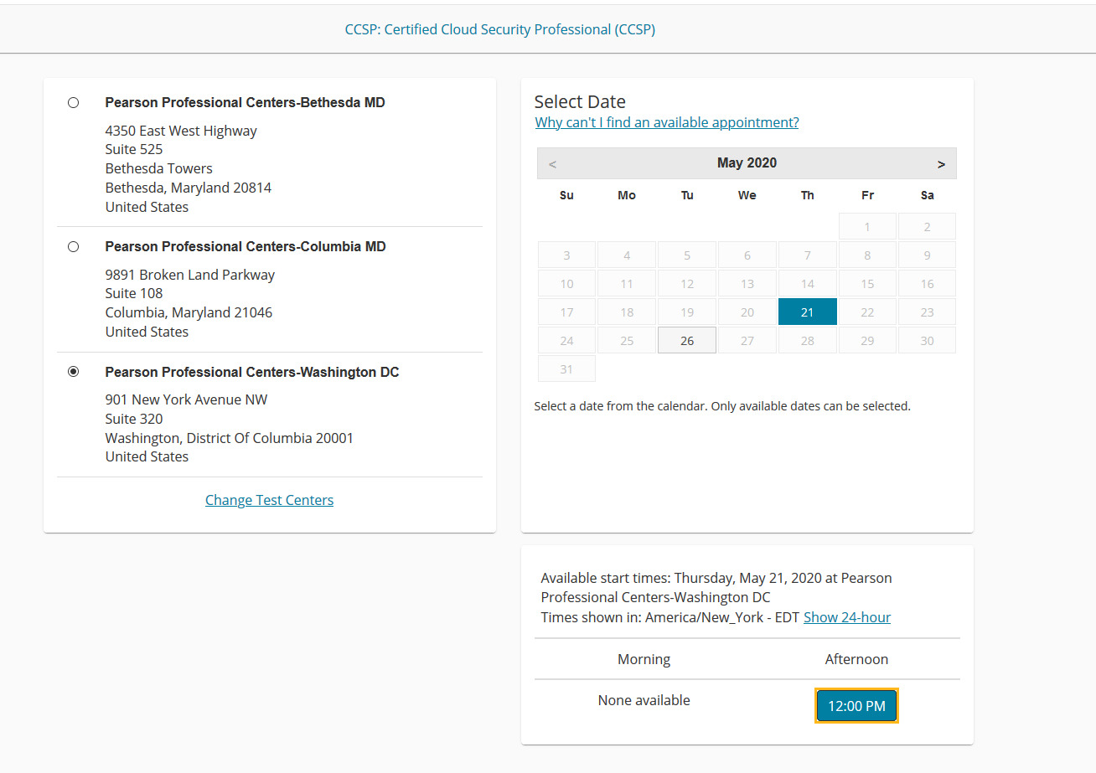The height and width of the screenshot is (773, 1096).
Task: Click Show 24-hour time format link
Action: click(x=846, y=617)
